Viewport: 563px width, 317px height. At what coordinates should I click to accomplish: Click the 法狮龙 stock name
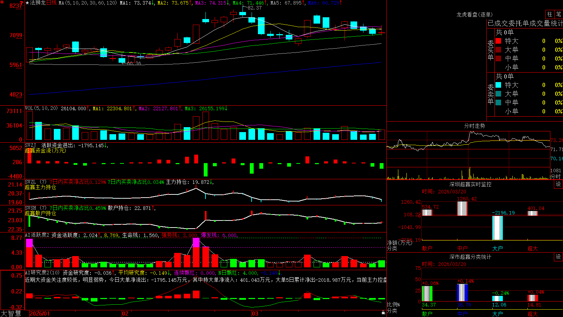point(38,3)
